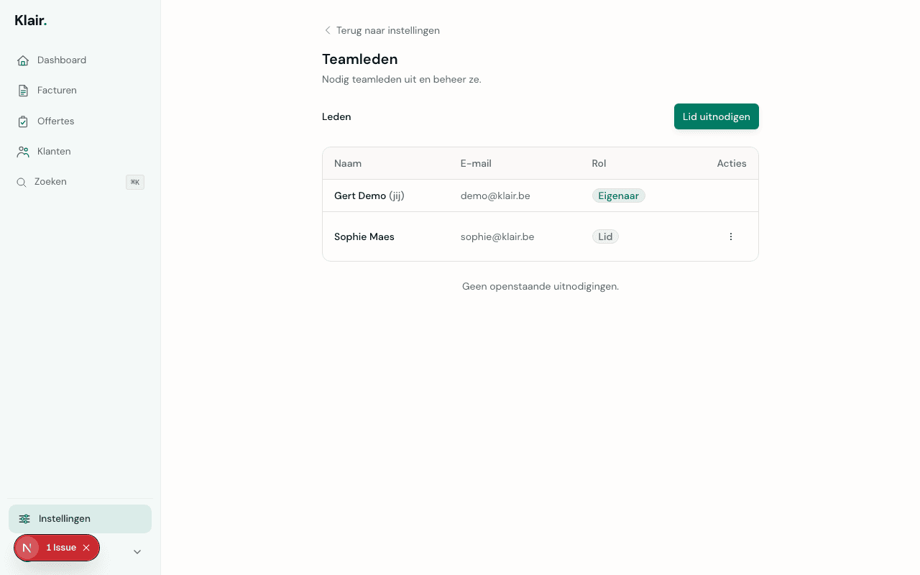This screenshot has height=575, width=920.
Task: Click the round N icon in the issue badge
Action: click(27, 548)
